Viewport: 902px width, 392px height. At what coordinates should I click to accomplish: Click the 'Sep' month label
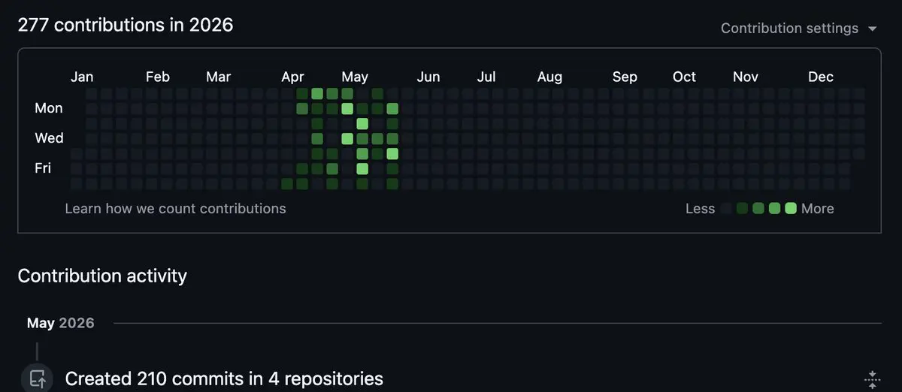(x=625, y=77)
